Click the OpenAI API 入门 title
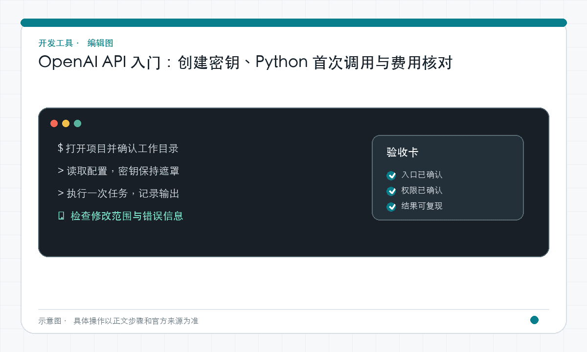 coord(246,63)
